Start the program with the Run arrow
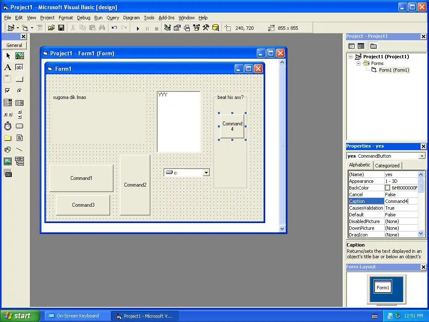 tap(138, 28)
